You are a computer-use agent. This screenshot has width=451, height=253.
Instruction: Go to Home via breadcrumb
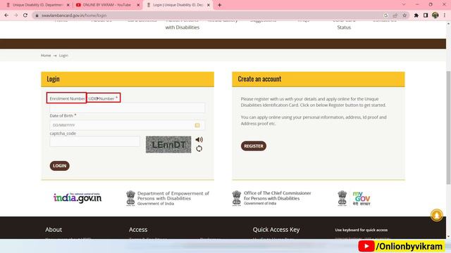coord(46,56)
